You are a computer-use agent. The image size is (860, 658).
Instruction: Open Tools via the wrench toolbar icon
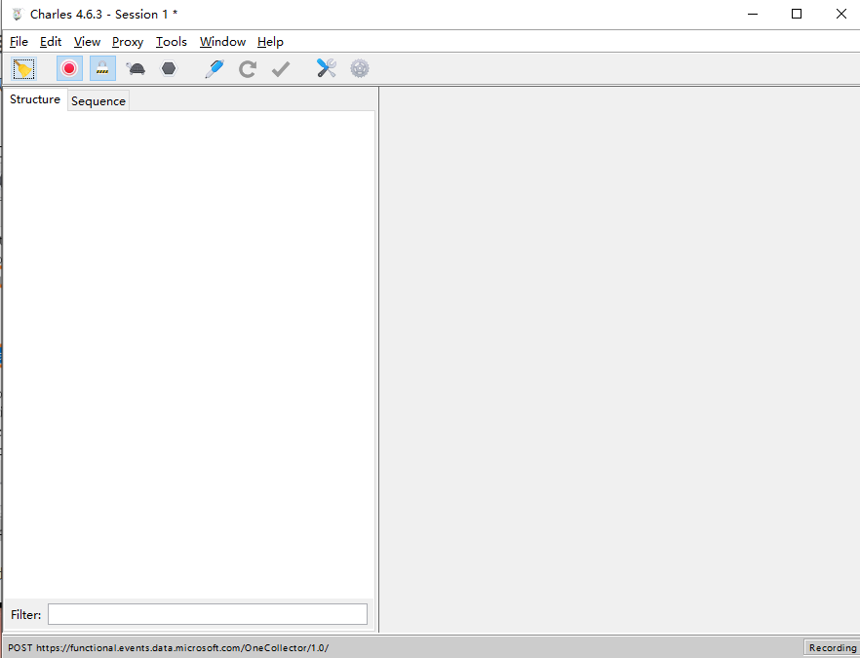pos(327,68)
